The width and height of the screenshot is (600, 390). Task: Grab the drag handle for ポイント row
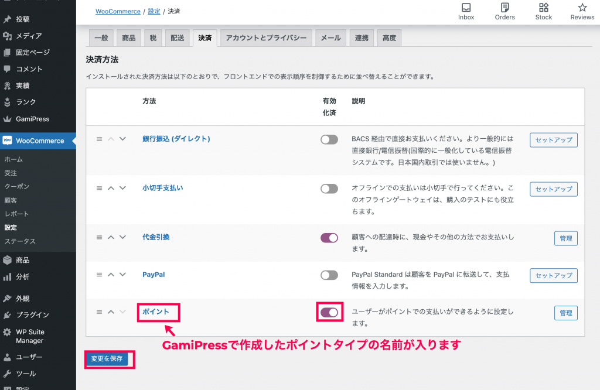point(99,312)
